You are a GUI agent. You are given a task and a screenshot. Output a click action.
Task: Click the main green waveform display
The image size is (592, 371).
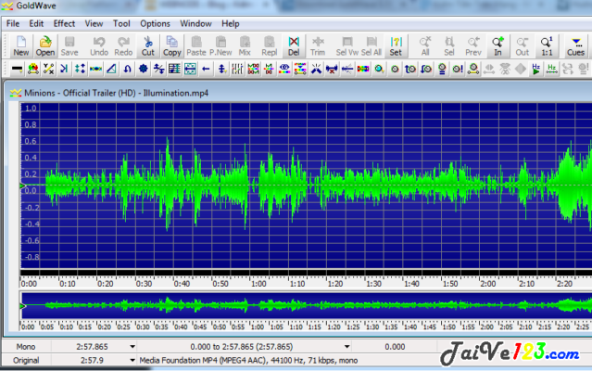(307, 185)
